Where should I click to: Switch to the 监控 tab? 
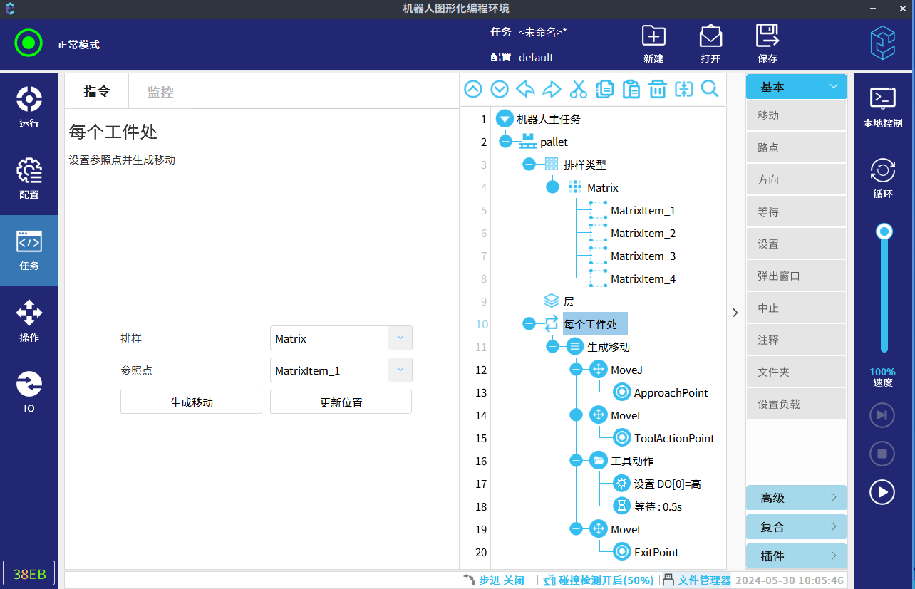[160, 91]
